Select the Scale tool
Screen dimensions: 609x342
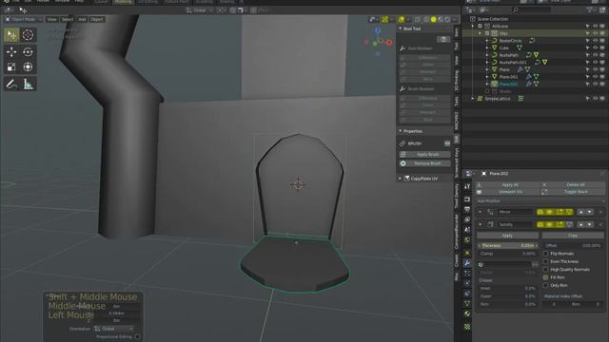coord(11,66)
